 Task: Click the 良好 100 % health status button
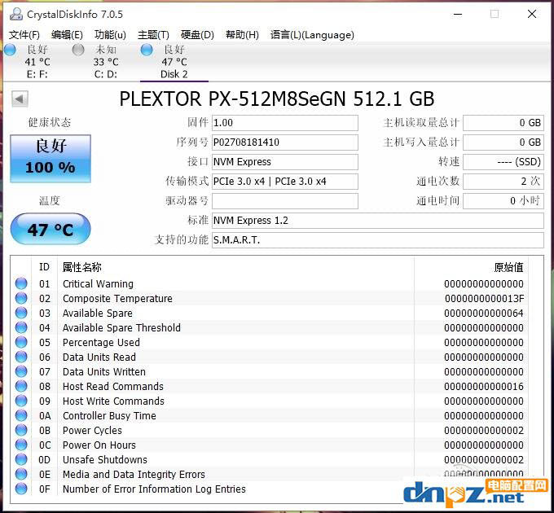click(51, 159)
